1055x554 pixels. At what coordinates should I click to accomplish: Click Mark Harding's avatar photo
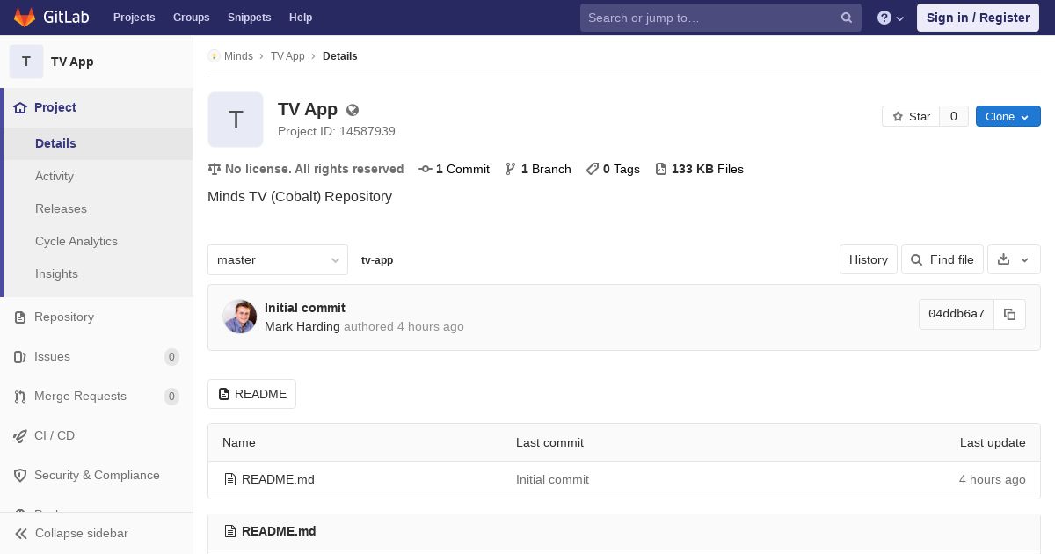[240, 317]
